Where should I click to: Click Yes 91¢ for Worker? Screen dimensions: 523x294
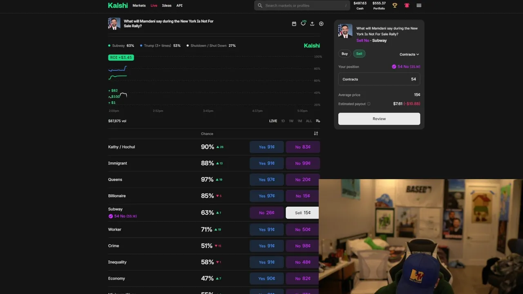coord(266,229)
